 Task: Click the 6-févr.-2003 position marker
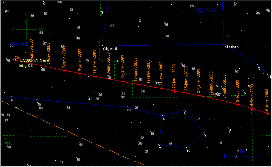click(x=267, y=113)
